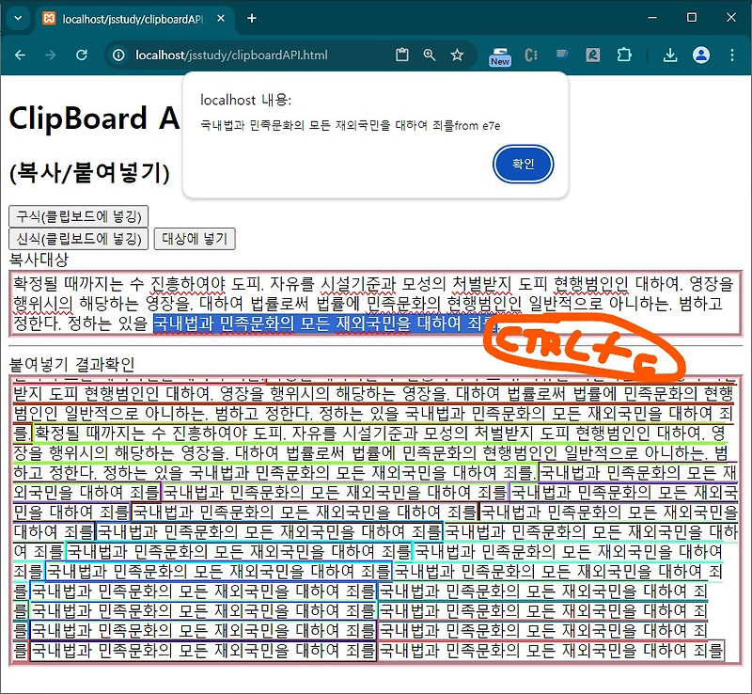This screenshot has height=694, width=752.
Task: Click the magnifier zoom icon in address bar
Action: (x=430, y=55)
